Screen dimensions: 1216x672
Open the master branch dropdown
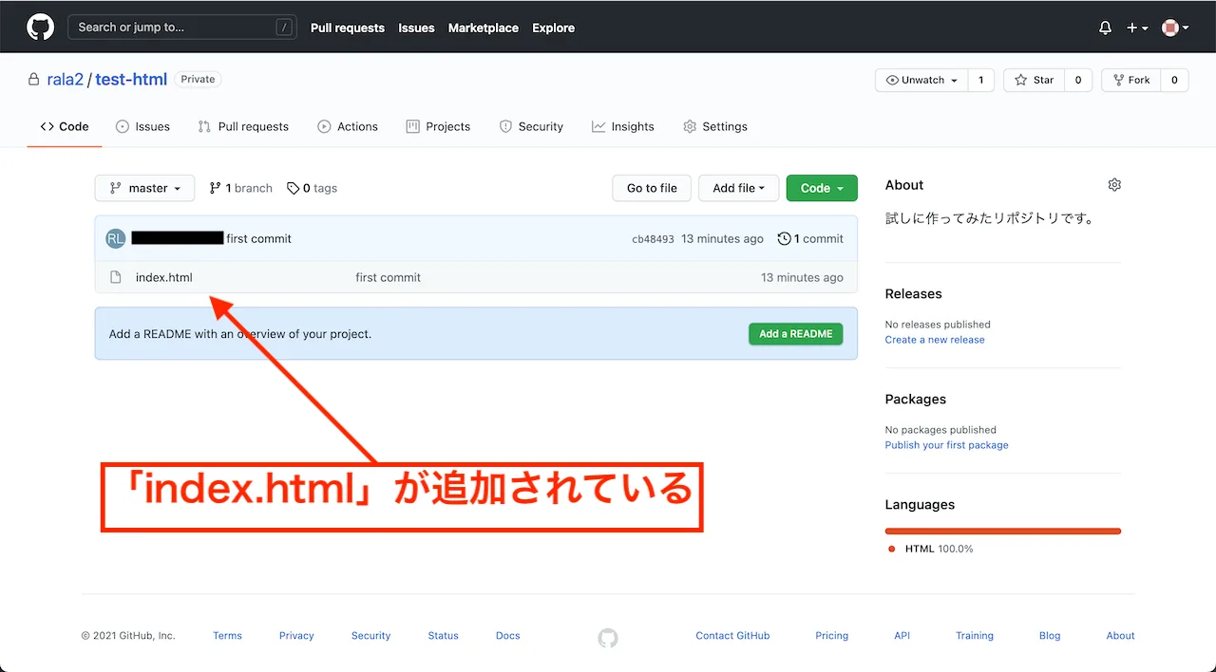(144, 188)
